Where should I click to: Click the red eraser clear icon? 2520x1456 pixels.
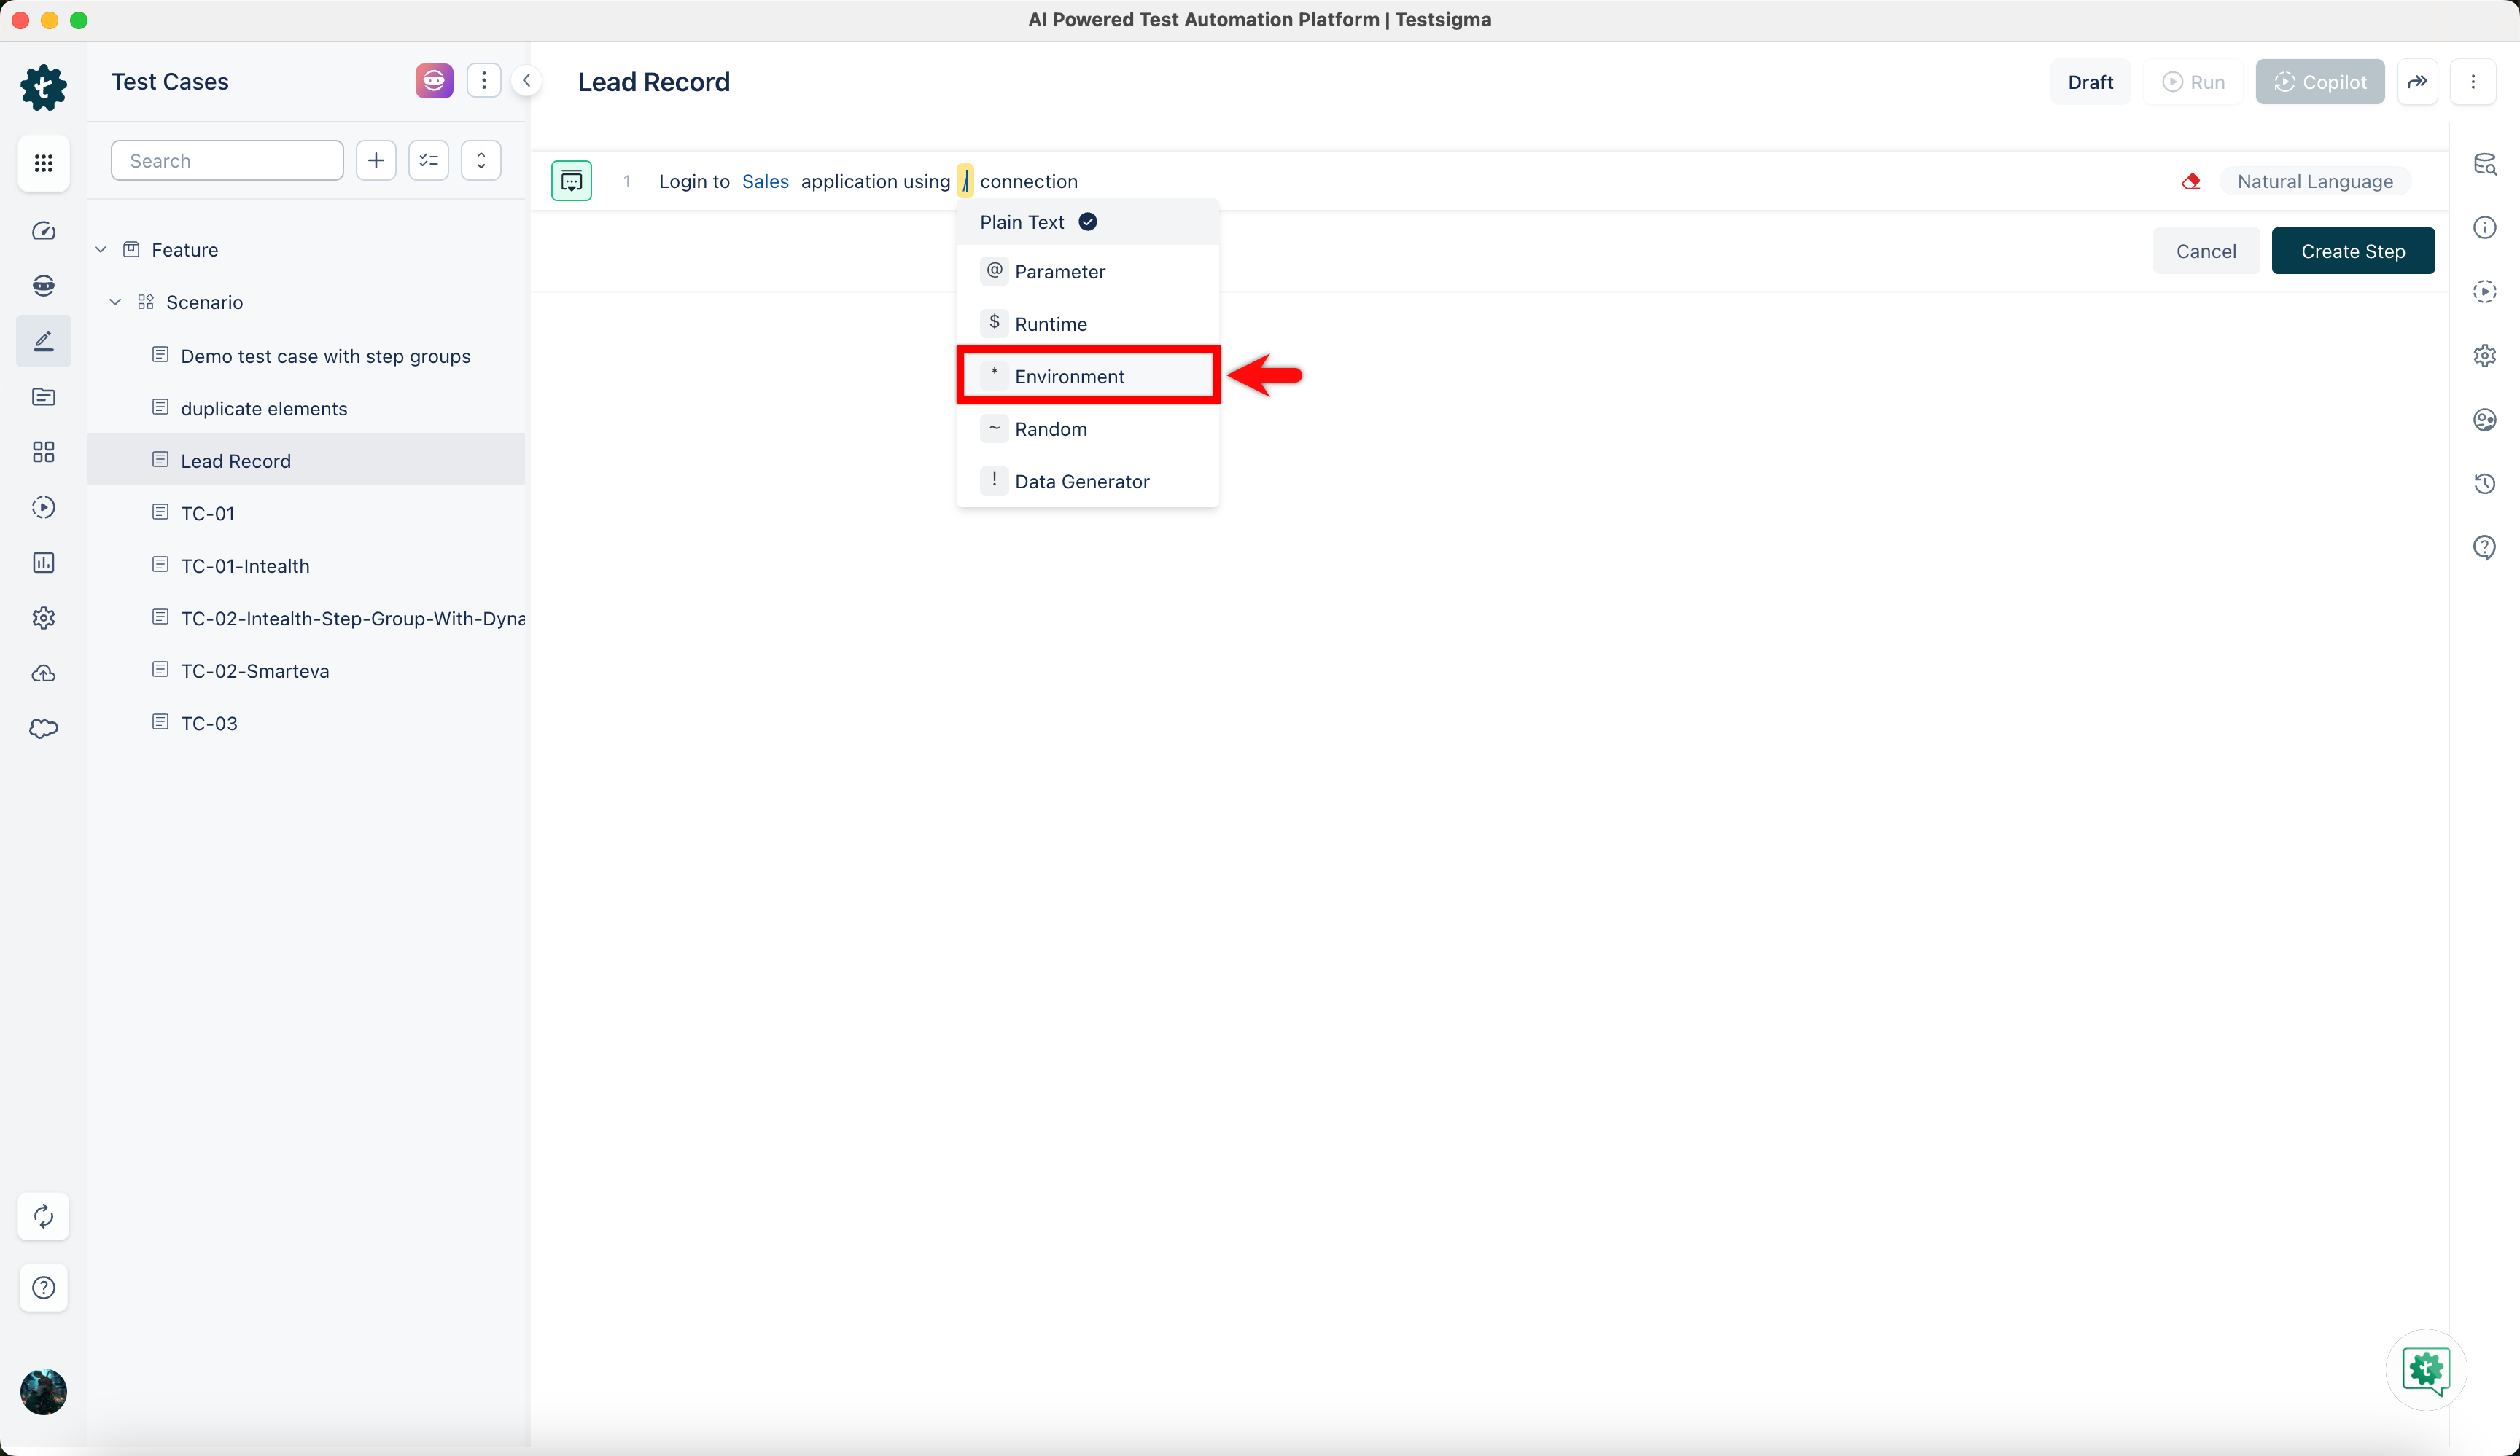(2190, 181)
